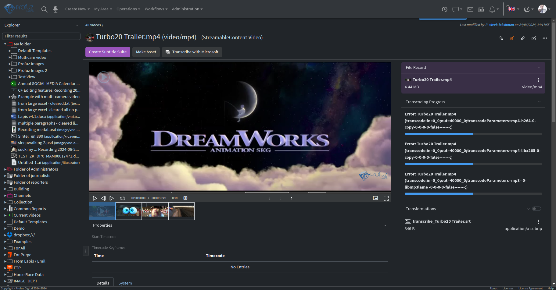
Task: Mute the player volume speaker icon
Action: 123,198
